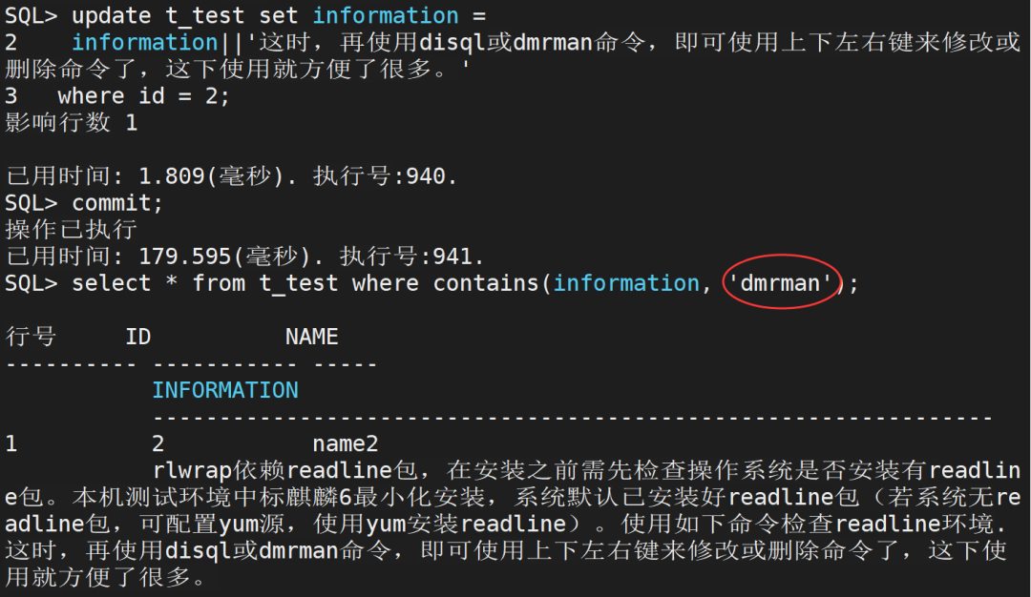Click the ID column header
The image size is (1031, 597).
coord(137,337)
